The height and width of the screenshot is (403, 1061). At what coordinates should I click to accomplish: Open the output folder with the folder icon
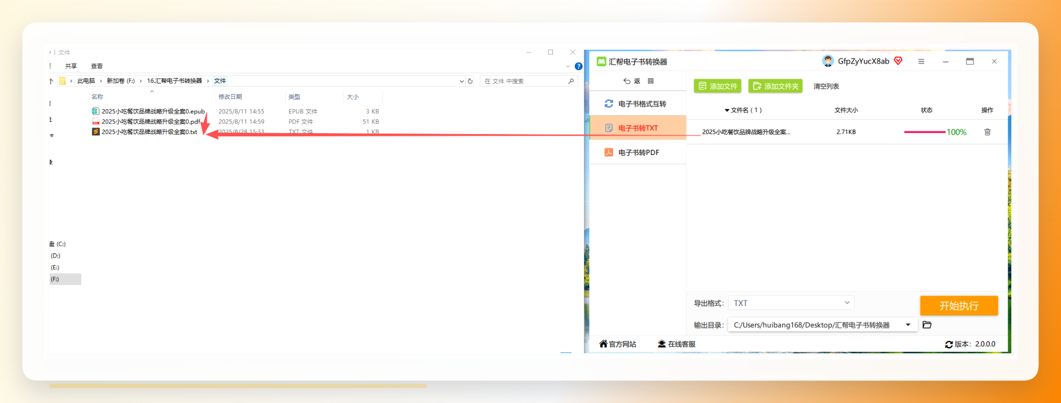[x=927, y=325]
